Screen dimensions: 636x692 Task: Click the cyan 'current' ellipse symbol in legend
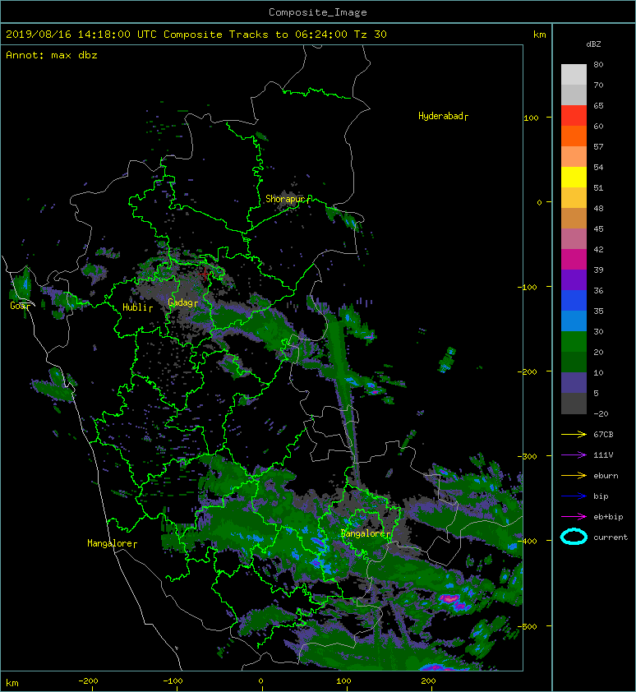(574, 537)
